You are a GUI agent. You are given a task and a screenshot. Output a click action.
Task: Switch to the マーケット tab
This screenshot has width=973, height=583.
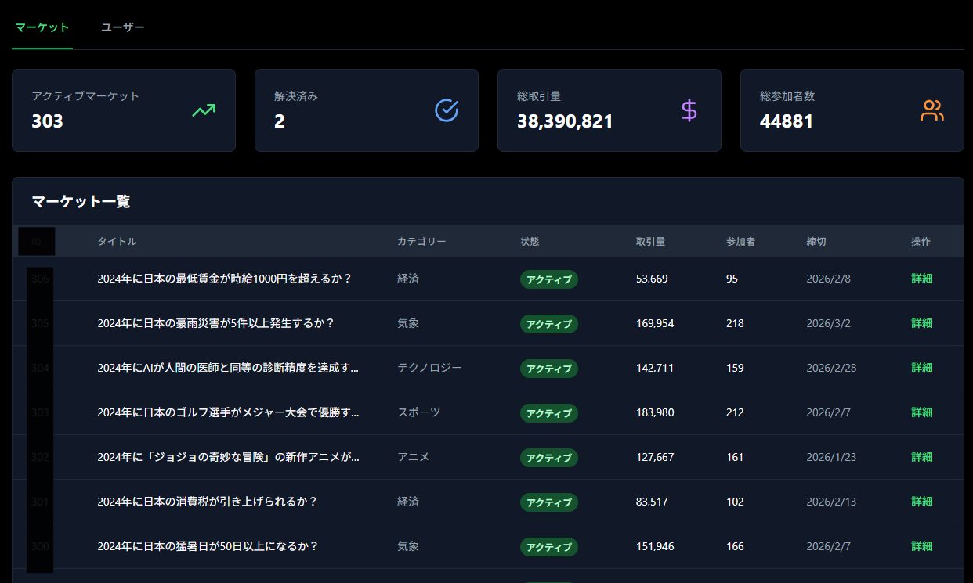[x=42, y=27]
